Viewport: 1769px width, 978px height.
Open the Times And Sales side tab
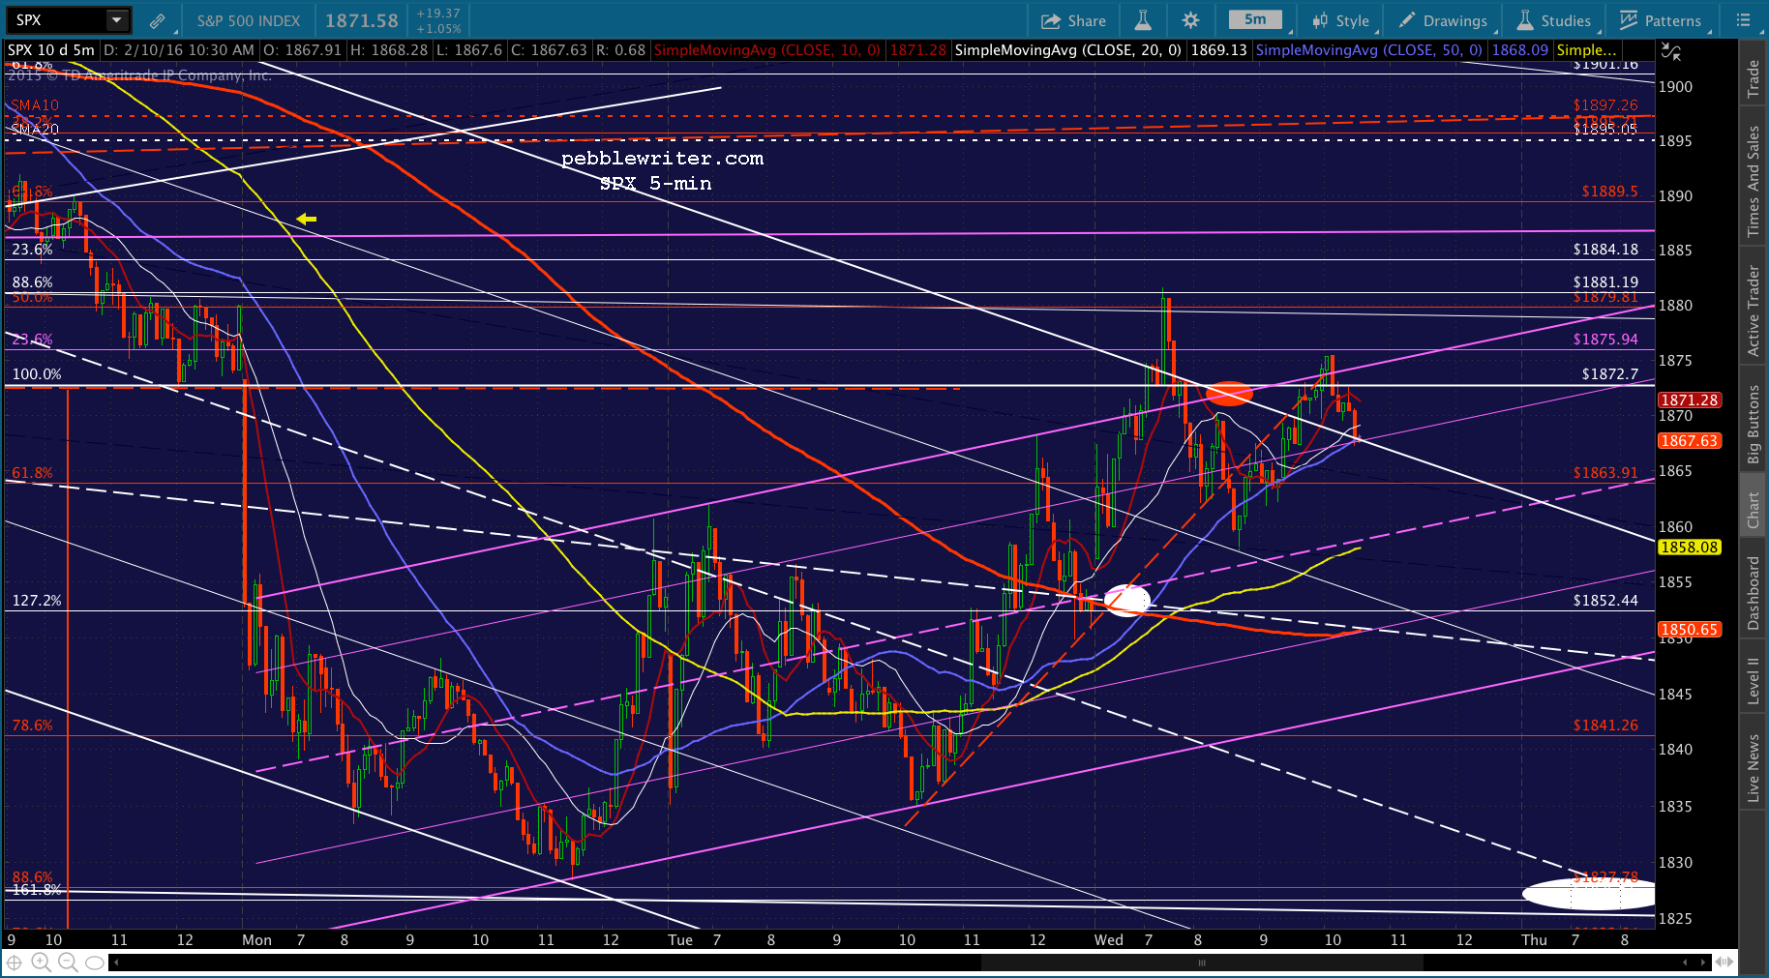pos(1753,181)
